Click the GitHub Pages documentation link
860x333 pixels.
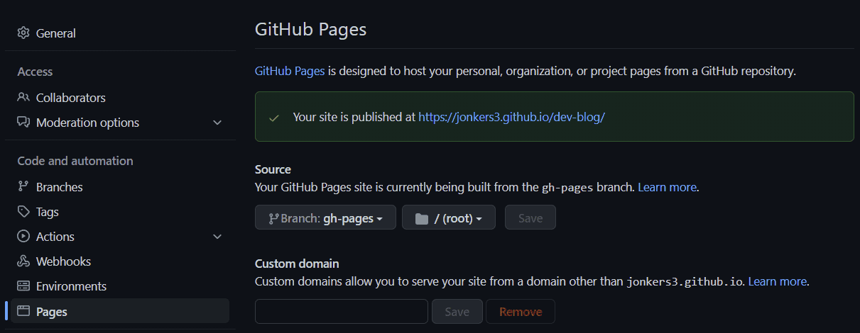click(290, 71)
